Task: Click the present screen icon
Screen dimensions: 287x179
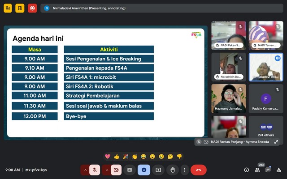Action: point(158,170)
